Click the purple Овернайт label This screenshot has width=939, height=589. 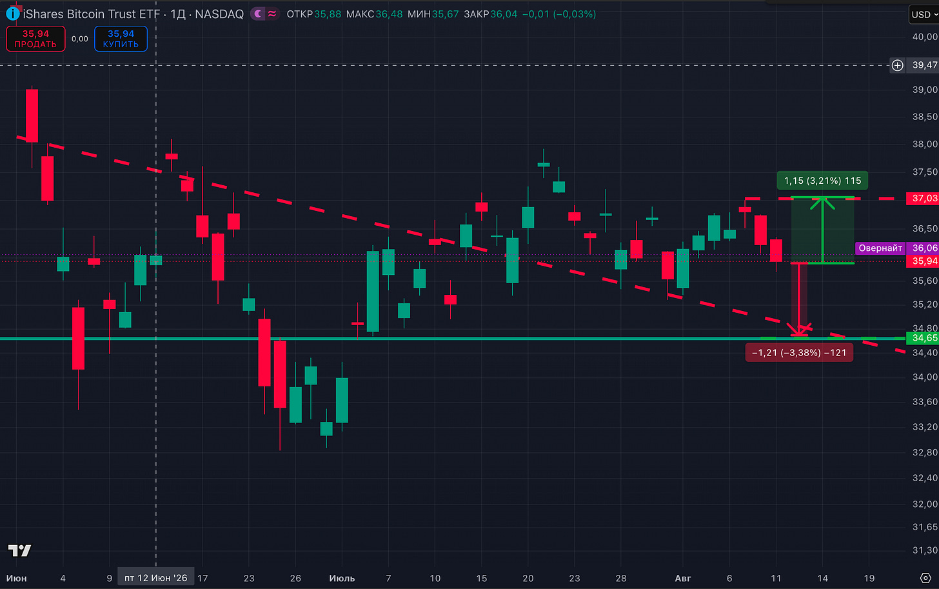[880, 248]
